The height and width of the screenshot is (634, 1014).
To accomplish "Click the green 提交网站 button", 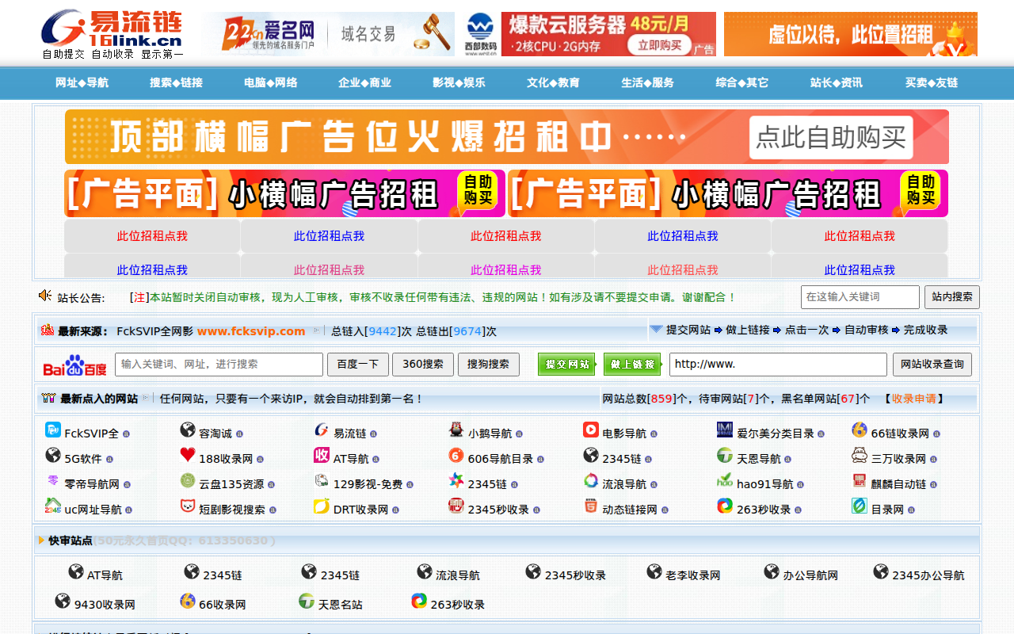I will 566,365.
